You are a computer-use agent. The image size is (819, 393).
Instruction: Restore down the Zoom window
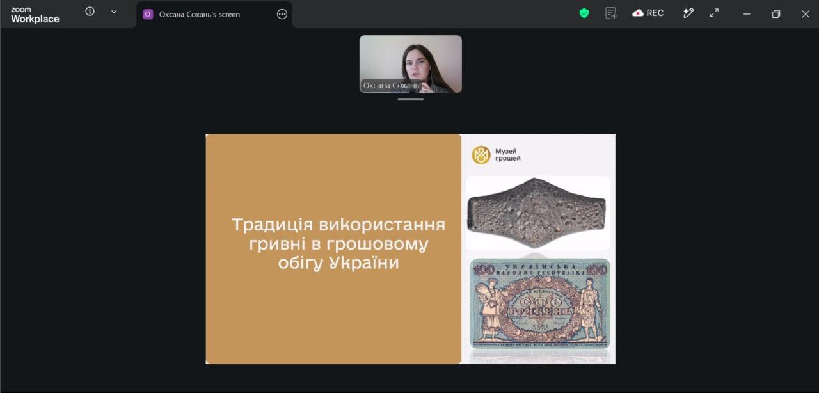tap(776, 13)
